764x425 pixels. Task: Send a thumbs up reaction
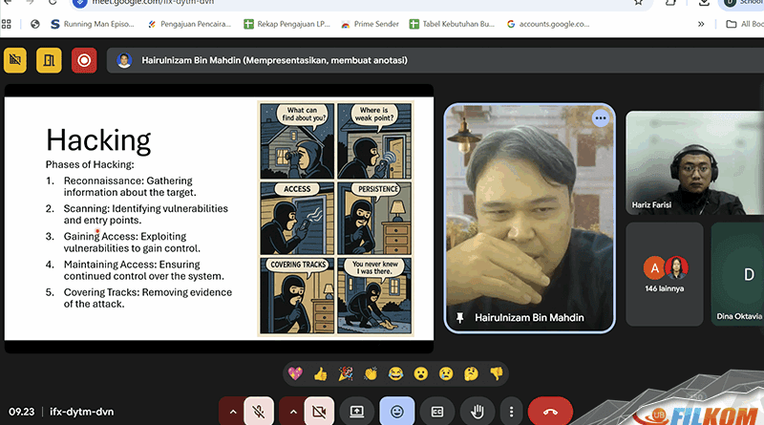[x=320, y=372]
